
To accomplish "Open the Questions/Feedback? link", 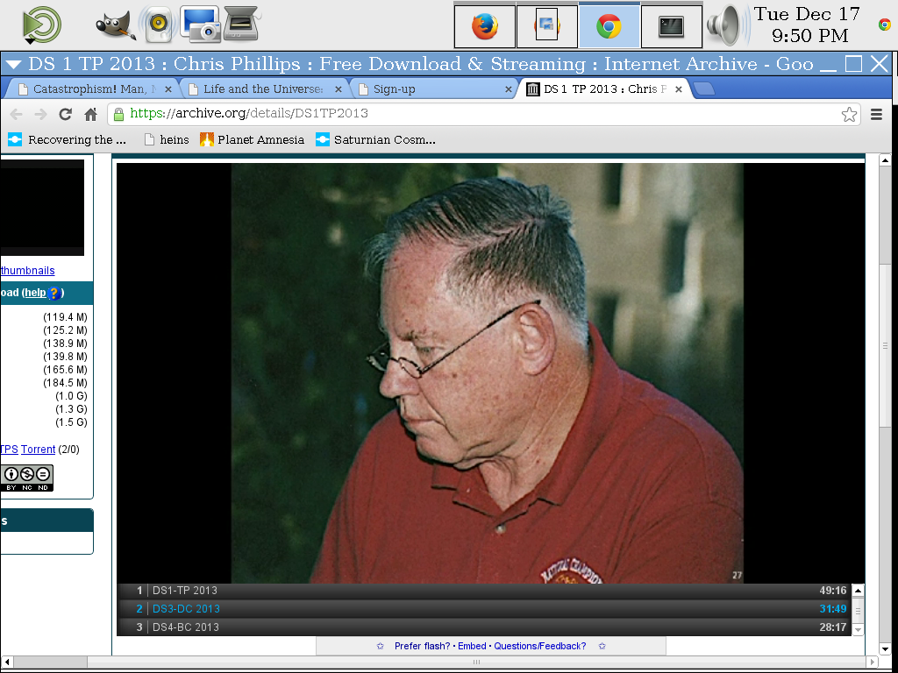I will point(540,646).
